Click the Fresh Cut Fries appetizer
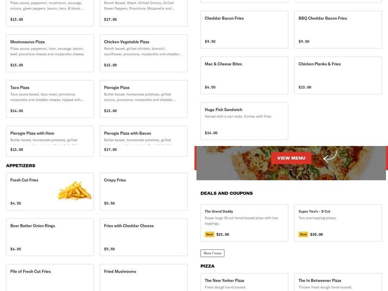This screenshot has width=388, height=291. [x=48, y=190]
